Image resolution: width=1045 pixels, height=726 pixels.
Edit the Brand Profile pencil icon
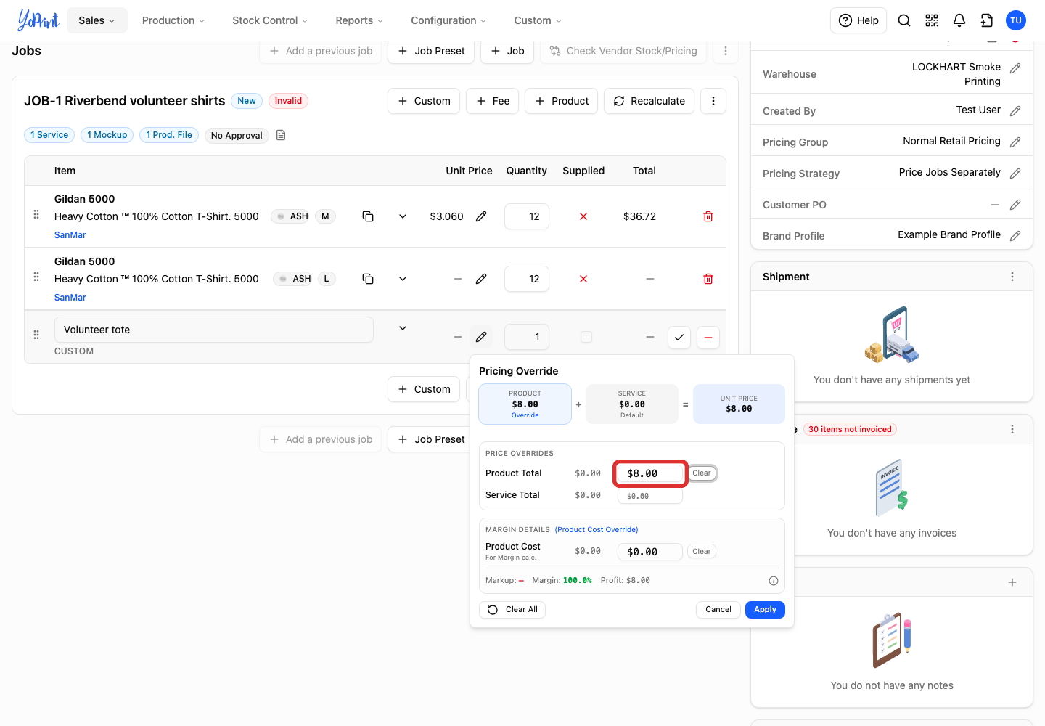click(1015, 236)
